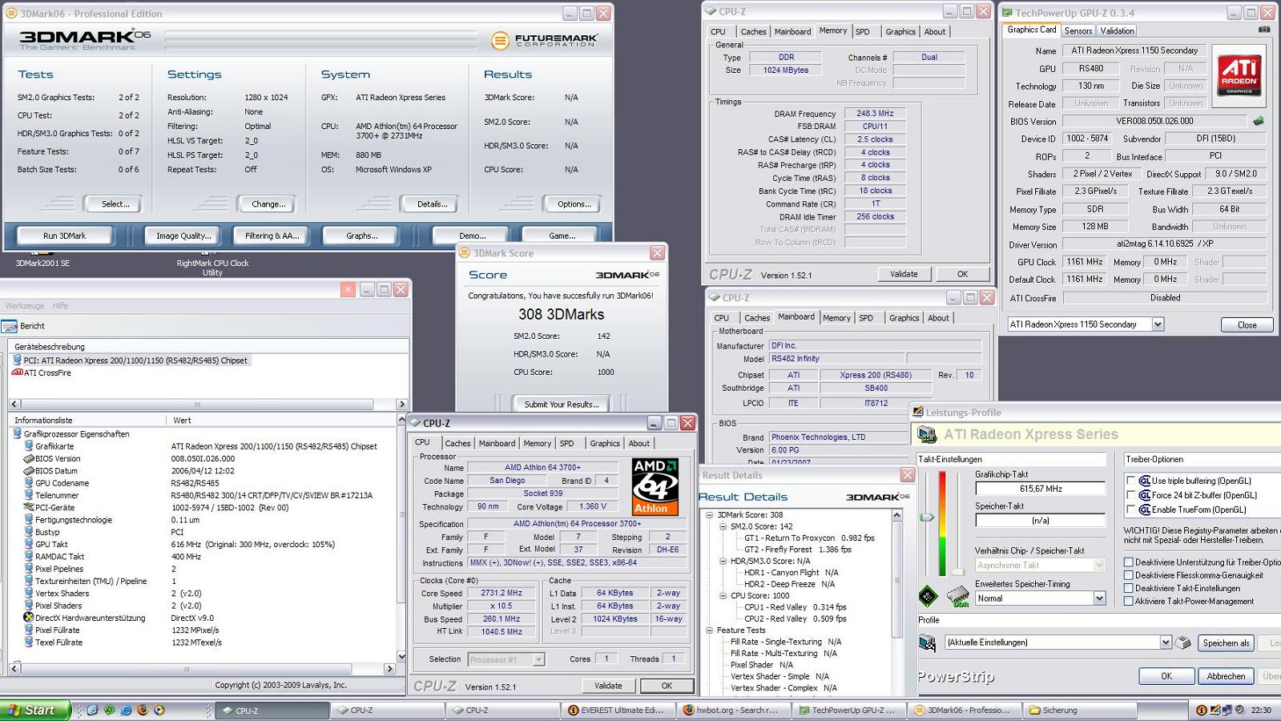Screen dimensions: 1281x721
Task: Toggle Enable TrueForm (OpenGL) checkbox
Action: click(x=1131, y=510)
